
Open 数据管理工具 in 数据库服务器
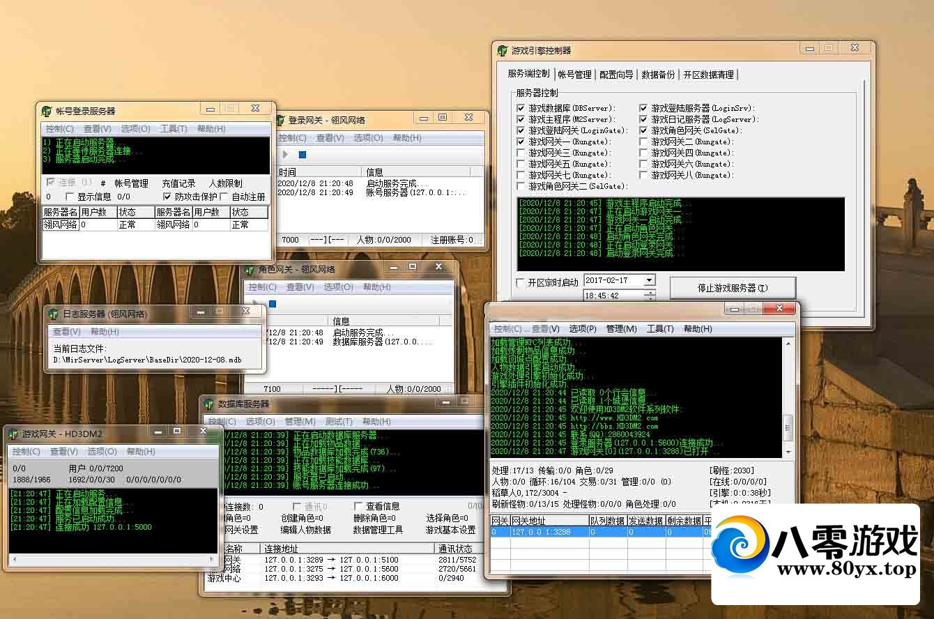(378, 530)
